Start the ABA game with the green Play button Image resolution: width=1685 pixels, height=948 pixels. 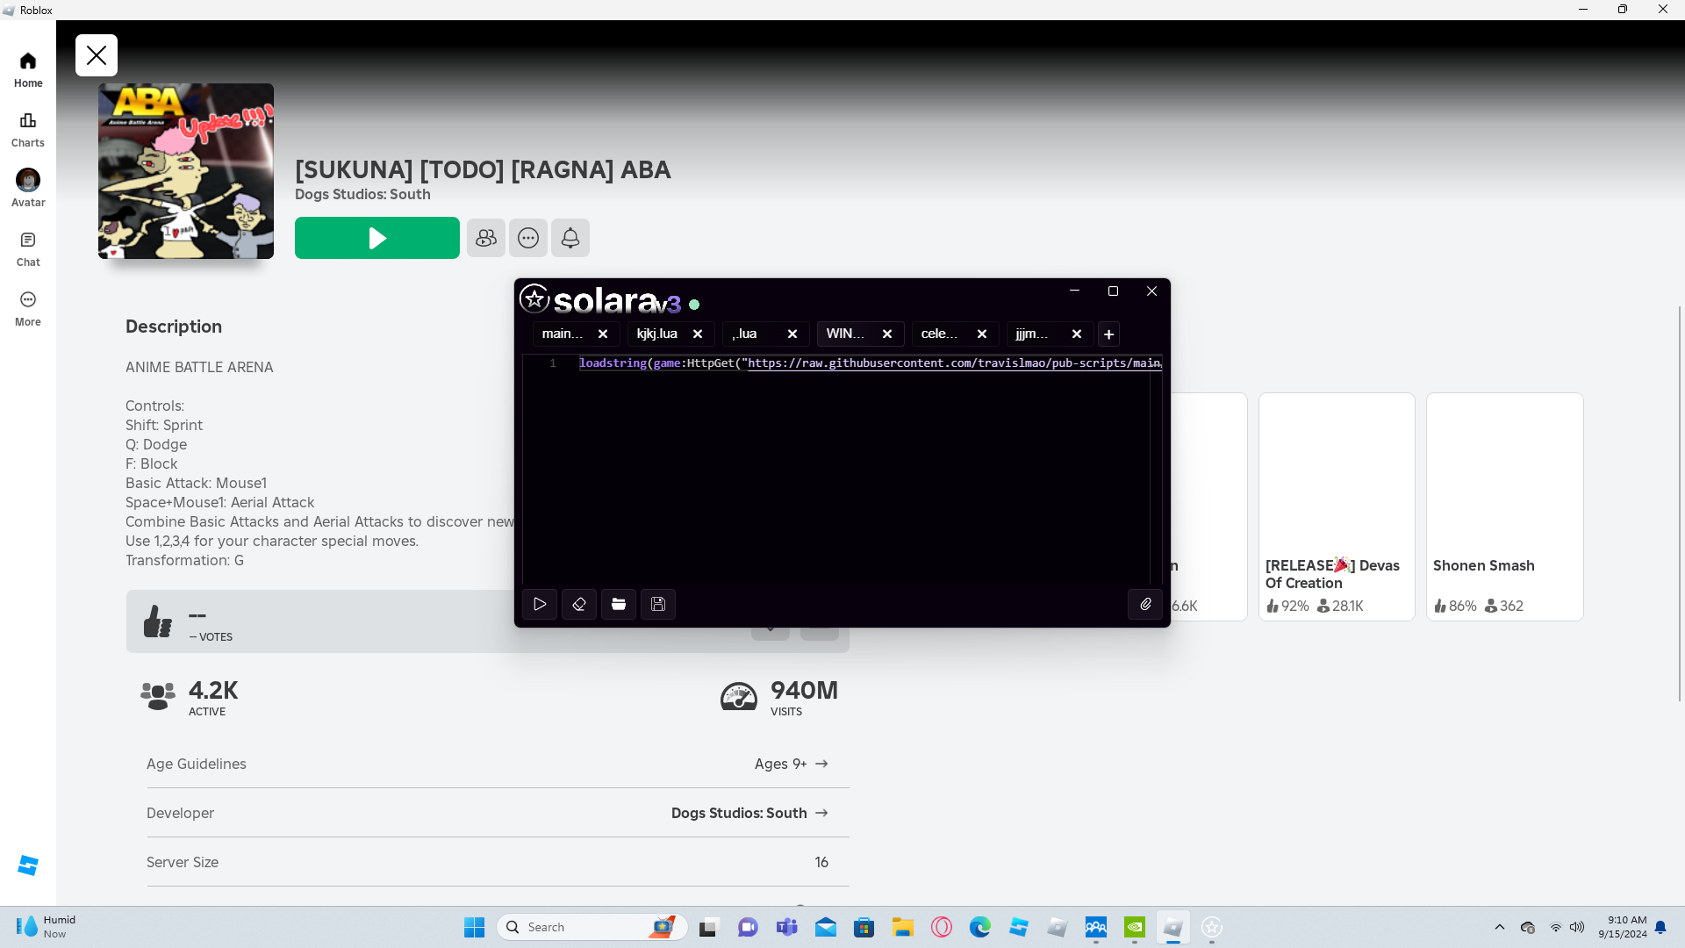[x=377, y=238]
